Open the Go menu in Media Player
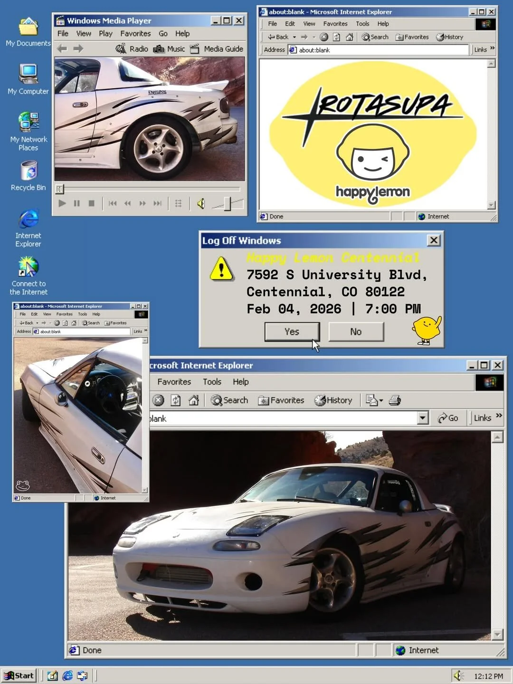The height and width of the screenshot is (684, 513). tap(163, 33)
